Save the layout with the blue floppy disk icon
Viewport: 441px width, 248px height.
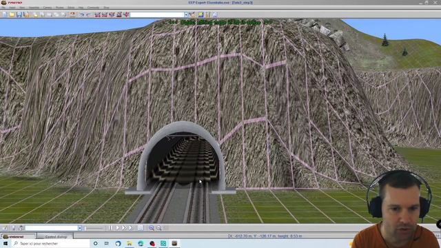point(19,14)
